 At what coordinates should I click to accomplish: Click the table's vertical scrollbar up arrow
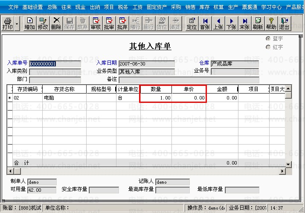pos(288,88)
